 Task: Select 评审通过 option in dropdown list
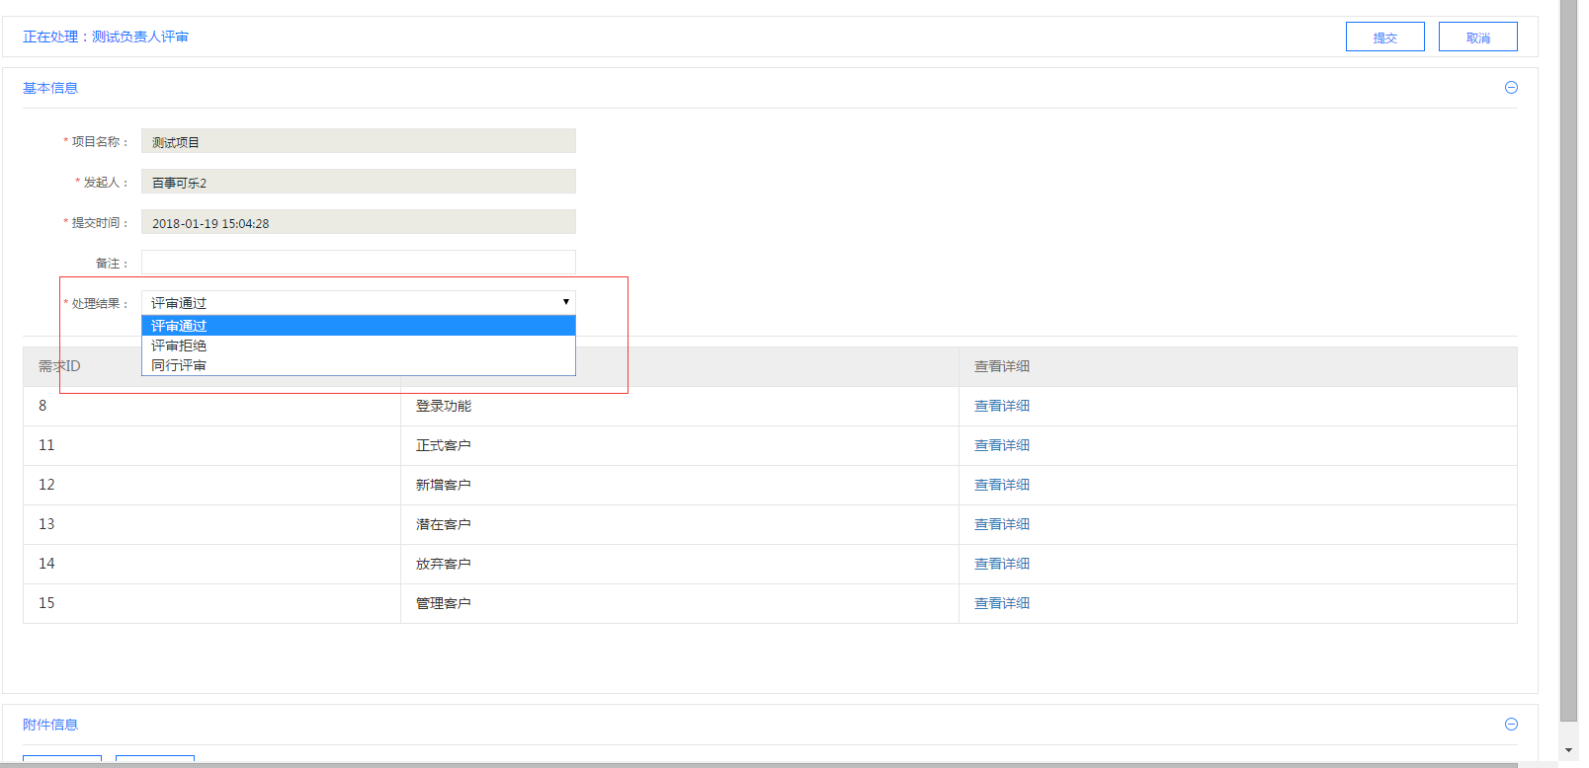(x=358, y=326)
